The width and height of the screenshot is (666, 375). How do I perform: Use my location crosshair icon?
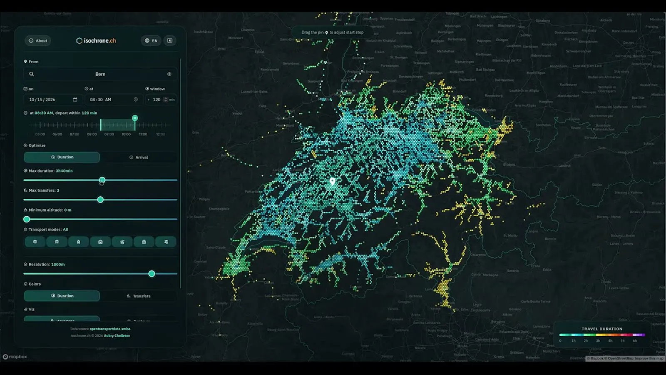tap(169, 74)
